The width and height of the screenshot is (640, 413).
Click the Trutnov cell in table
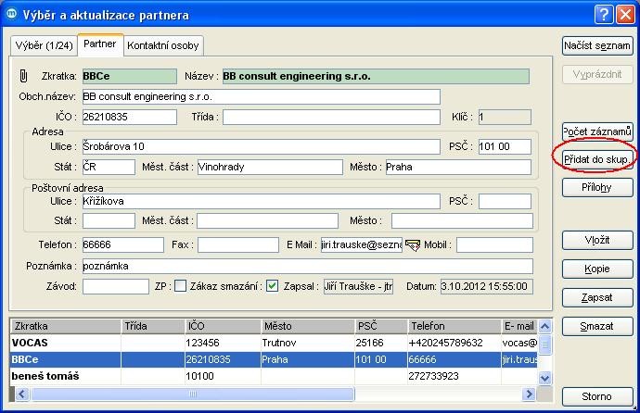[x=308, y=343]
